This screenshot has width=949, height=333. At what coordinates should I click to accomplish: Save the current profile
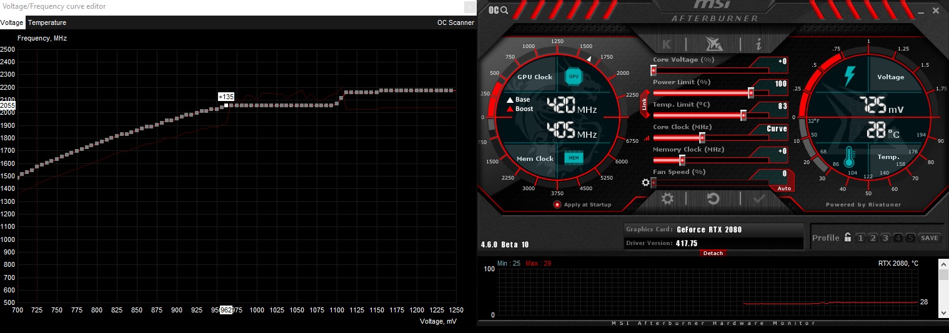point(929,238)
